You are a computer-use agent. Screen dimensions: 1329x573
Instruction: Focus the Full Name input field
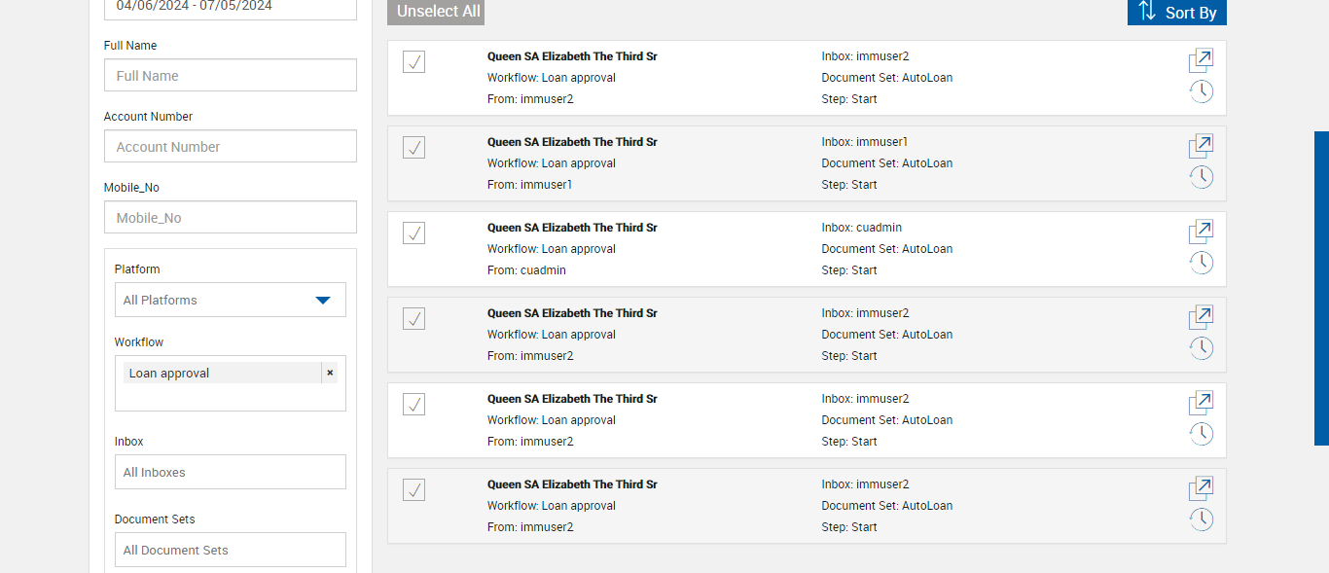pos(230,75)
